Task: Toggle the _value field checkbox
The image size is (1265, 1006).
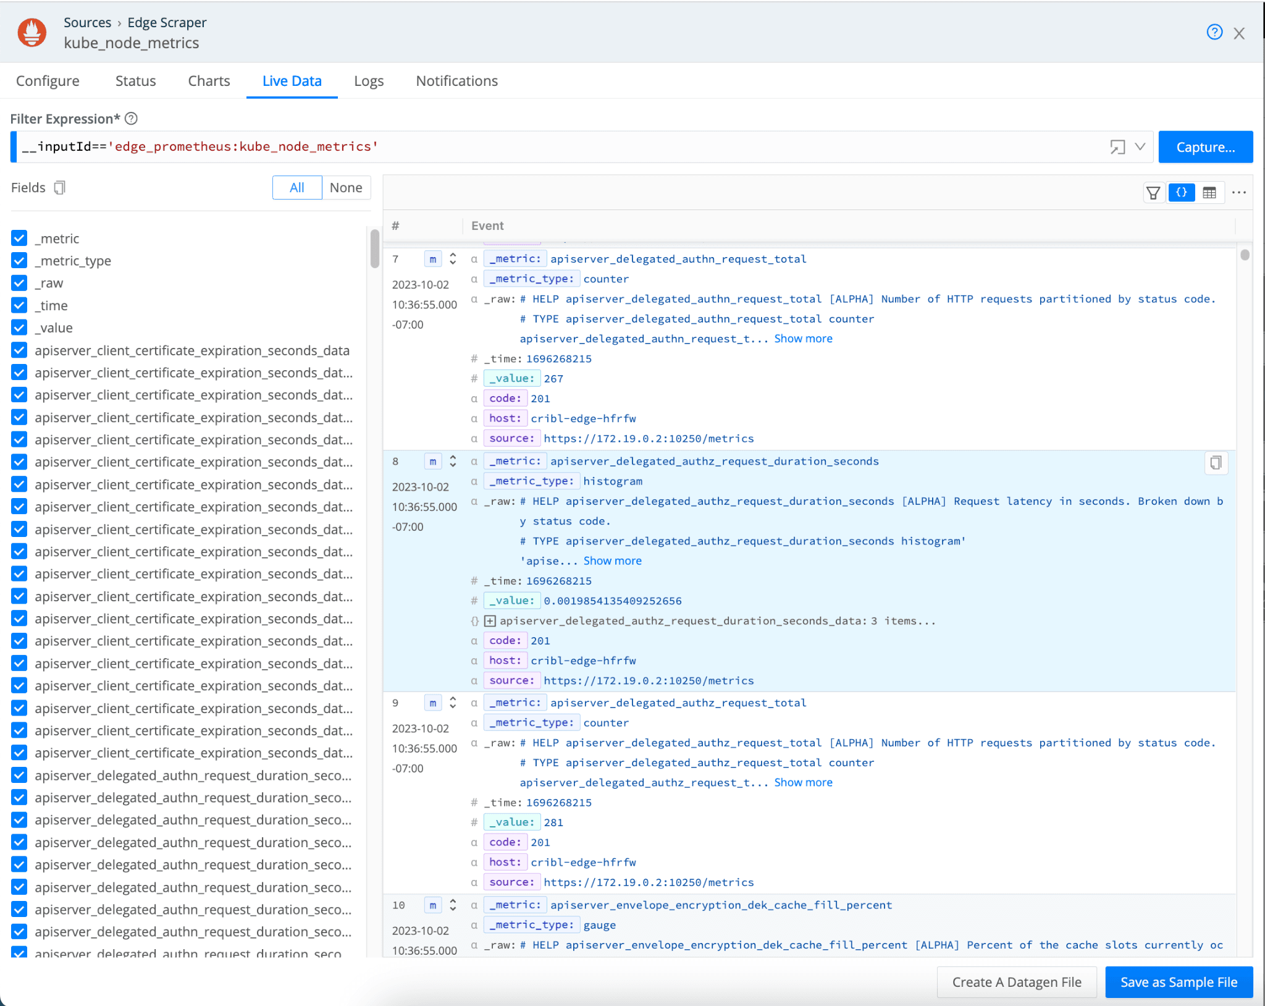Action: [19, 328]
